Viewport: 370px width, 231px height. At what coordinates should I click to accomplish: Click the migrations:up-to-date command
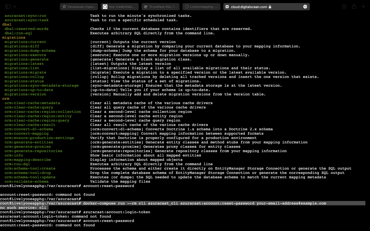coord(29,90)
